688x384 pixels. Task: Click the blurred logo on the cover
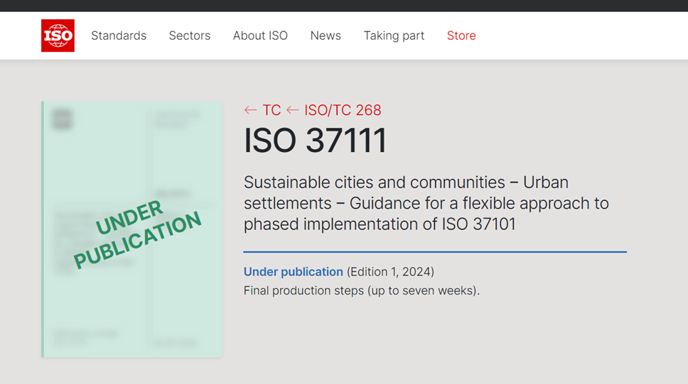tap(63, 119)
